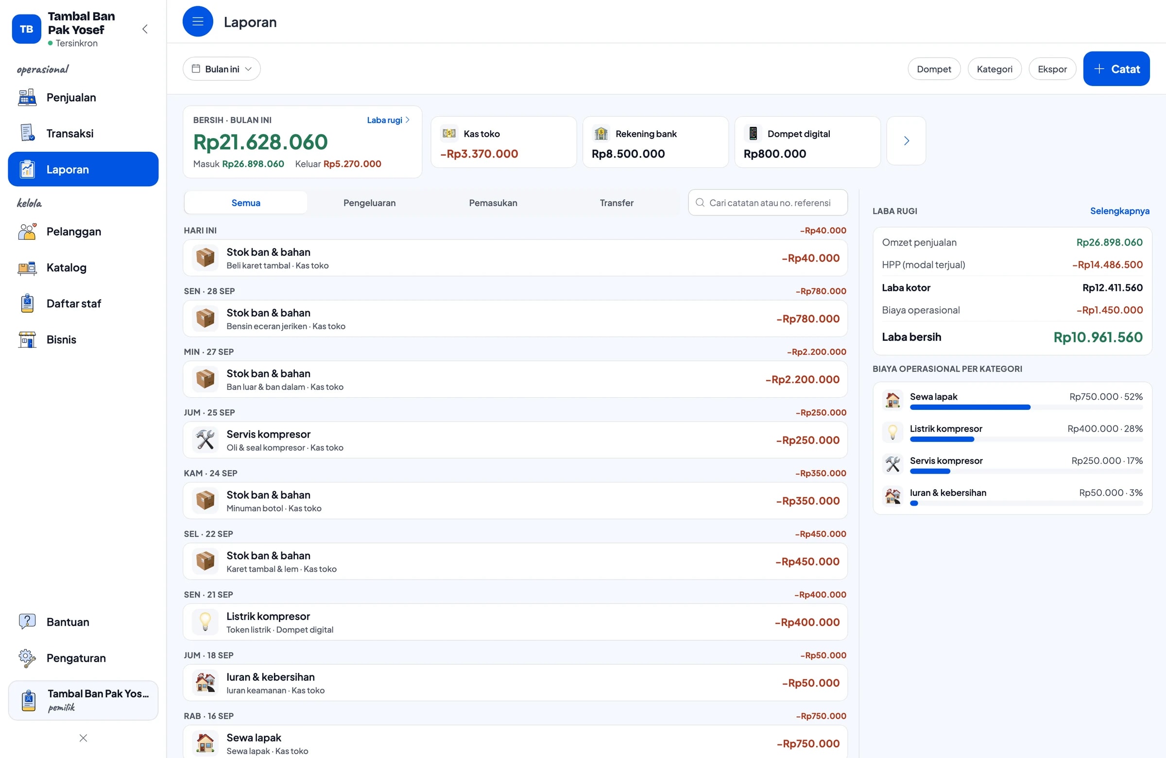Click the Bantuan help icon
The image size is (1166, 758).
(x=27, y=622)
